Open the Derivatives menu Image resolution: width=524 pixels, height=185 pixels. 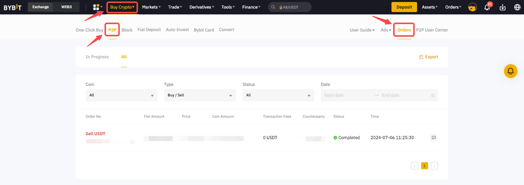(x=201, y=7)
